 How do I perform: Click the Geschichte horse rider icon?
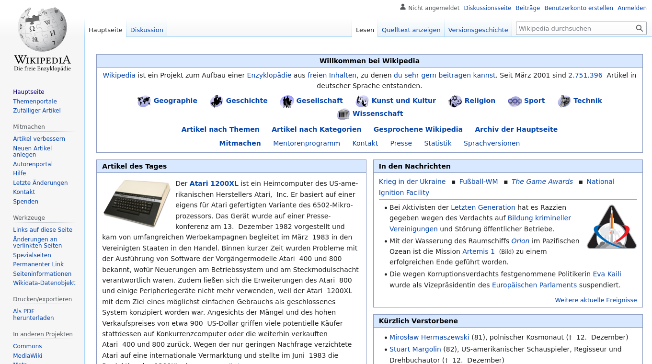pyautogui.click(x=217, y=101)
